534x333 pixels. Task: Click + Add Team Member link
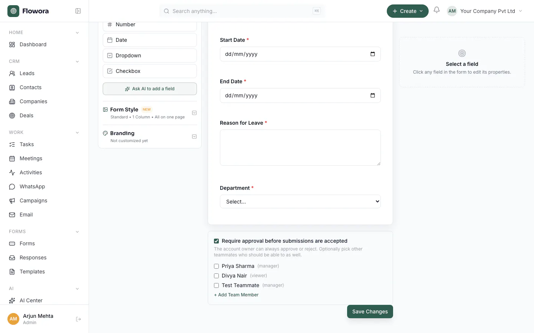[236, 295]
